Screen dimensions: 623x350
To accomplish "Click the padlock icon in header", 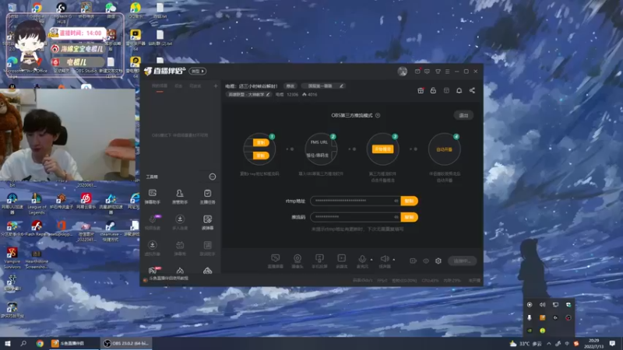I will (x=433, y=90).
